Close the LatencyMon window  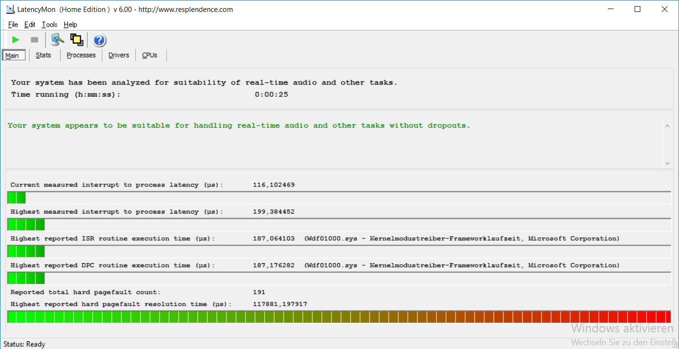tap(664, 9)
